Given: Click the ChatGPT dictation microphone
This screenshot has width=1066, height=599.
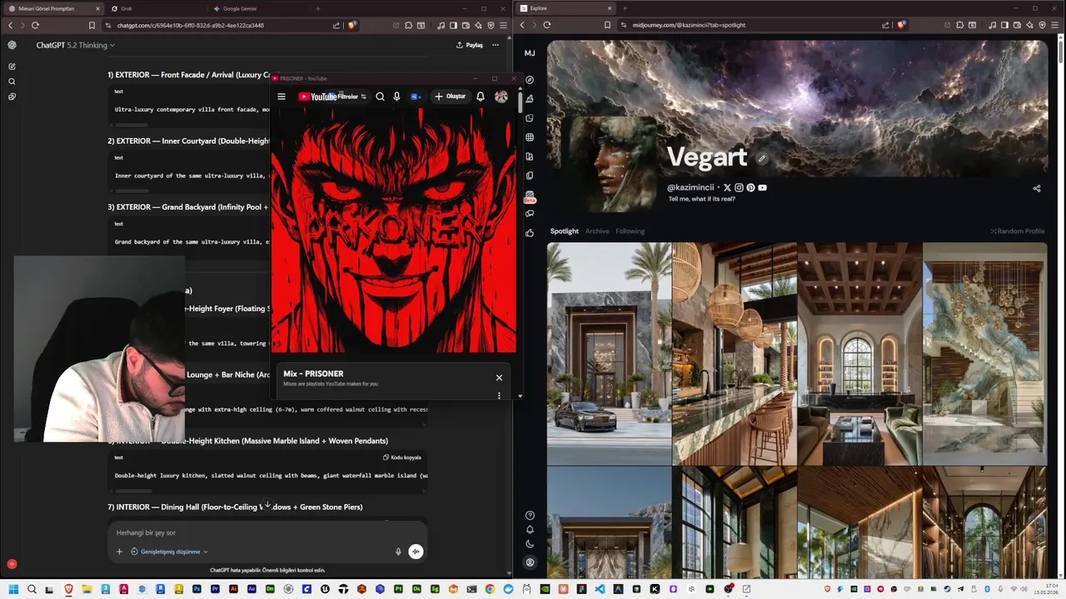Looking at the screenshot, I should point(398,552).
